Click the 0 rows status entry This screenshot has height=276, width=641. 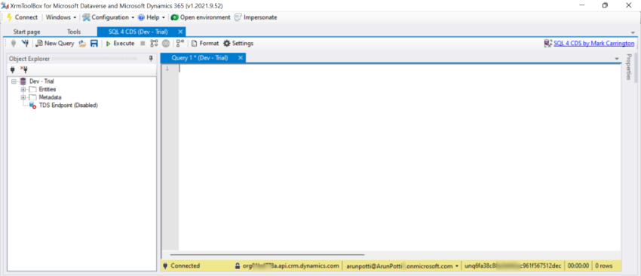604,265
